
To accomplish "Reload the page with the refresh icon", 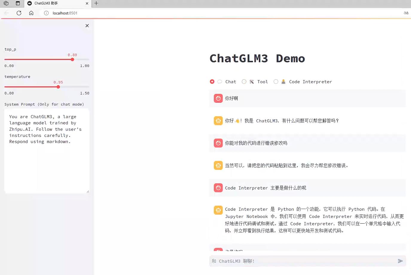I will click(19, 13).
